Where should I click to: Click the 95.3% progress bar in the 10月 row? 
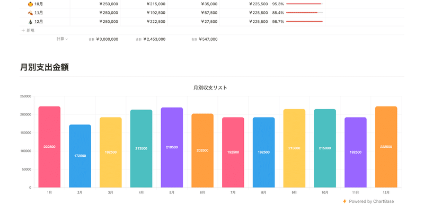click(304, 4)
